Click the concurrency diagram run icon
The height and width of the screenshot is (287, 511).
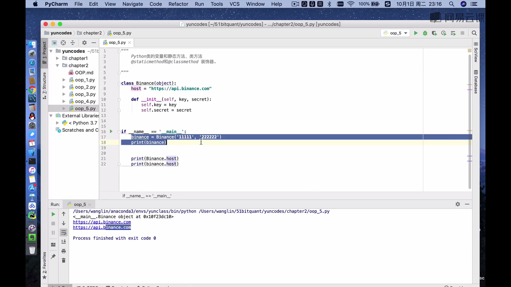453,33
